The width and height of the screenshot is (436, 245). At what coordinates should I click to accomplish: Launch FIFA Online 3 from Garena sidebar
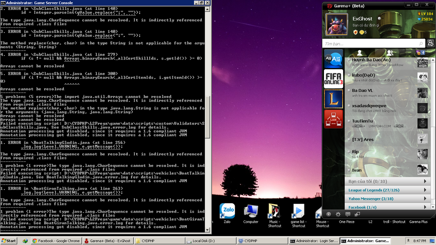click(333, 79)
